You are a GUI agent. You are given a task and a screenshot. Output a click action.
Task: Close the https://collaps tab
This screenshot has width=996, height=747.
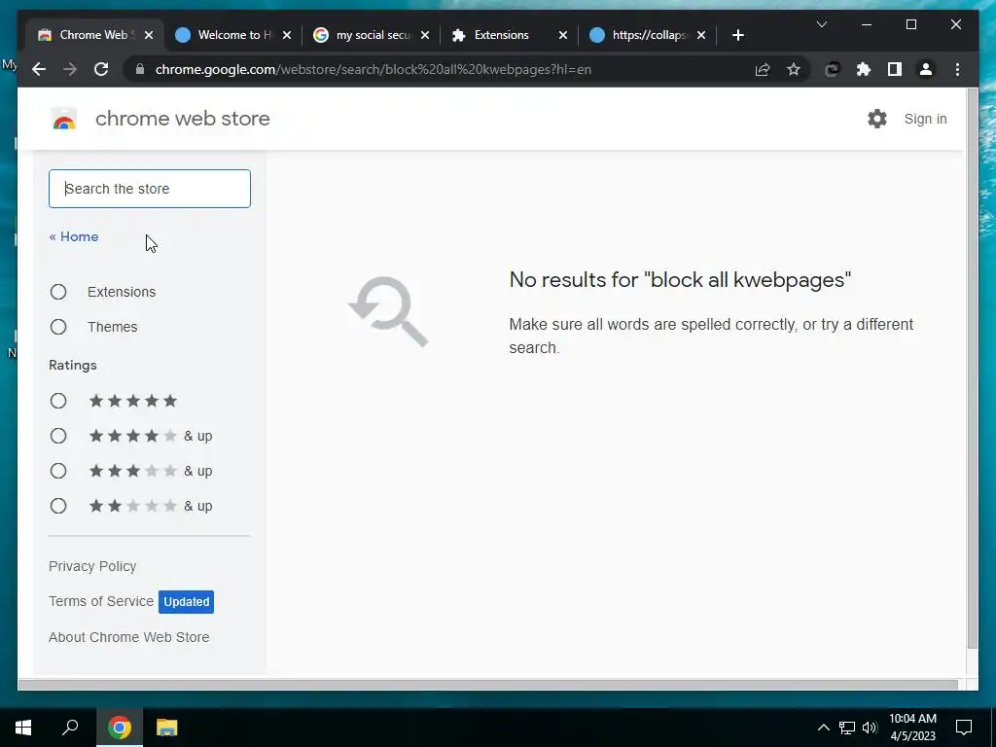[701, 35]
